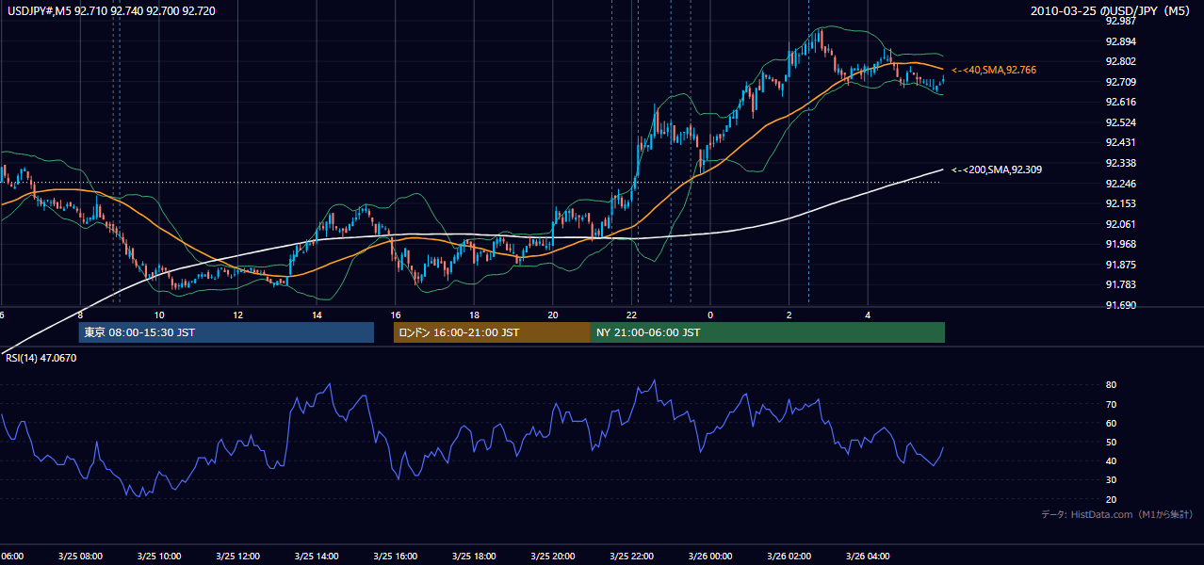Click hour label 8 under the price chart
1204x565 pixels.
81,315
